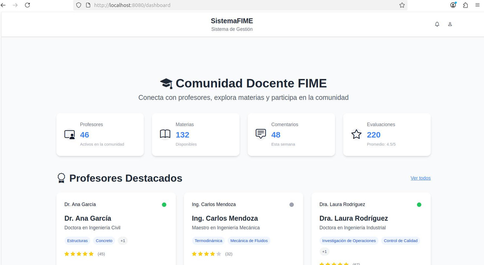The image size is (484, 265).
Task: Click the shield tracking protection icon
Action: pos(79,5)
